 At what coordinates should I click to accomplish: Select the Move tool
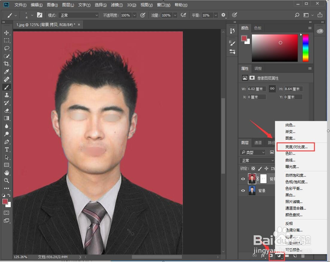(7, 33)
